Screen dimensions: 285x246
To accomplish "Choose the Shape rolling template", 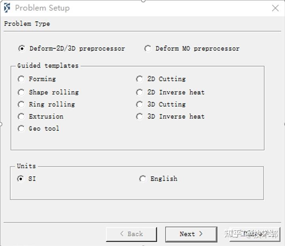I will 21,92.
